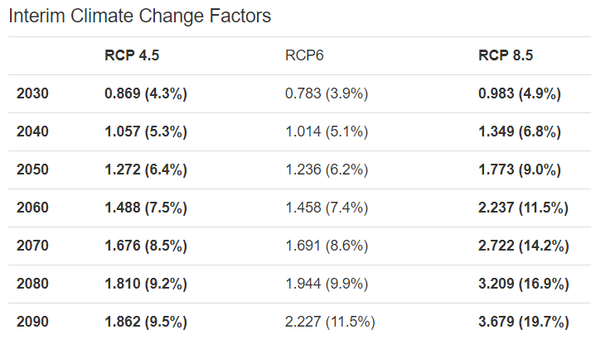Select the cell 2.227 (11.5%) under RCP6
Image resolution: width=591 pixels, height=344 pixels.
coord(330,322)
